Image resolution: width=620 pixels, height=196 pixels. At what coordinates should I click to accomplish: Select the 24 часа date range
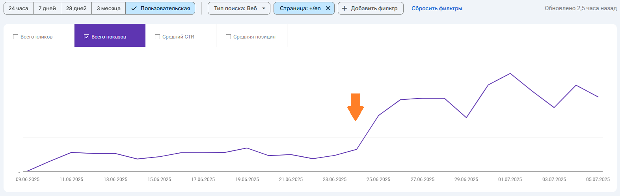[x=19, y=8]
